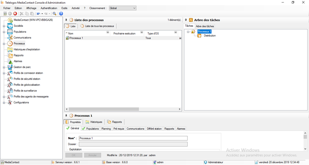Click the Gestion de parc icon
This screenshot has height=165, width=309.
pos(10,67)
